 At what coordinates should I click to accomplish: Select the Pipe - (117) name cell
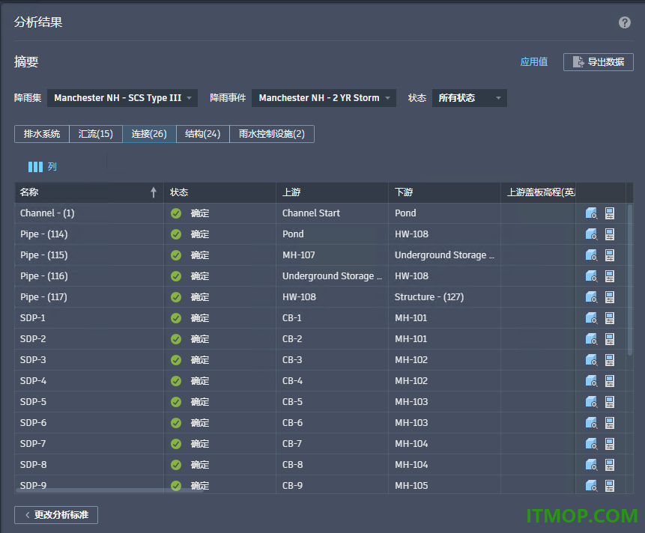pos(89,297)
